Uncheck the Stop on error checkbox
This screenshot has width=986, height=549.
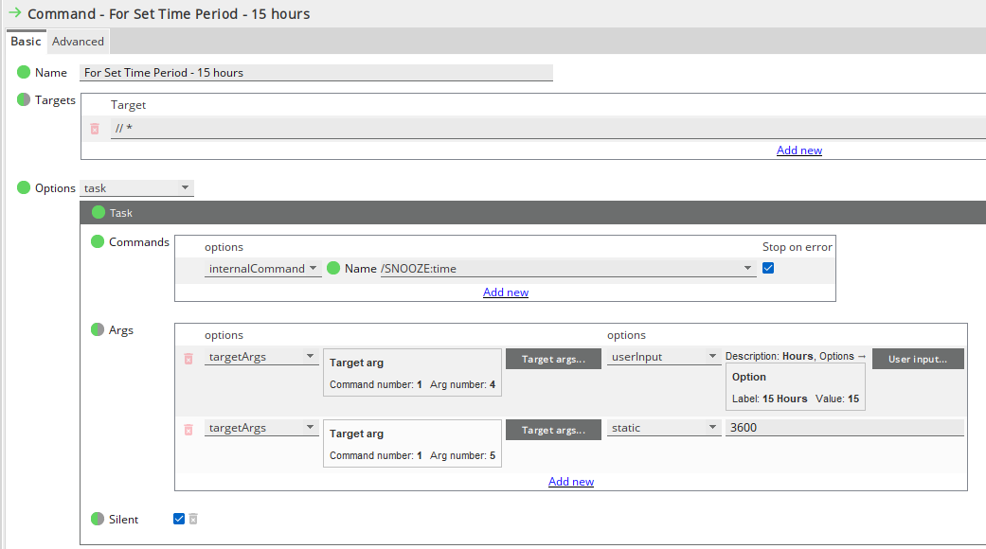pos(768,269)
